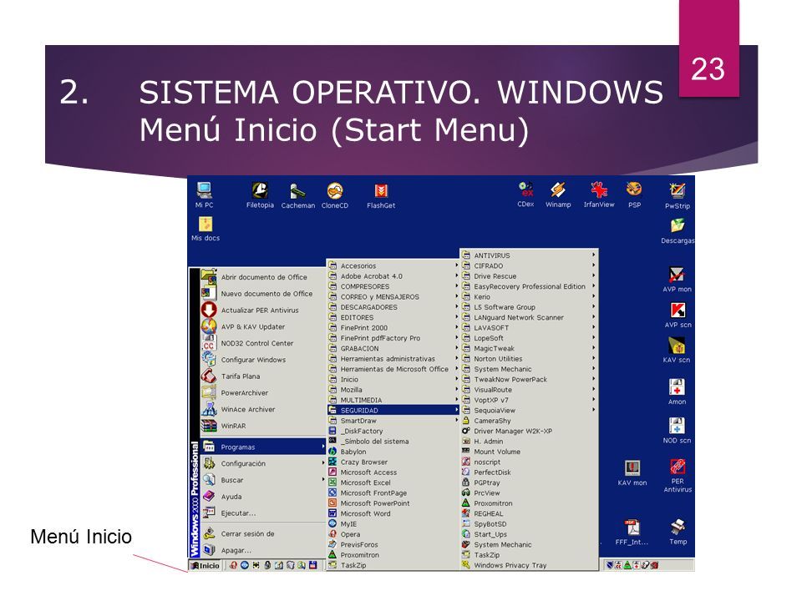802x601 pixels.
Task: Launch Microsoft Word from Programas
Action: pos(393,513)
